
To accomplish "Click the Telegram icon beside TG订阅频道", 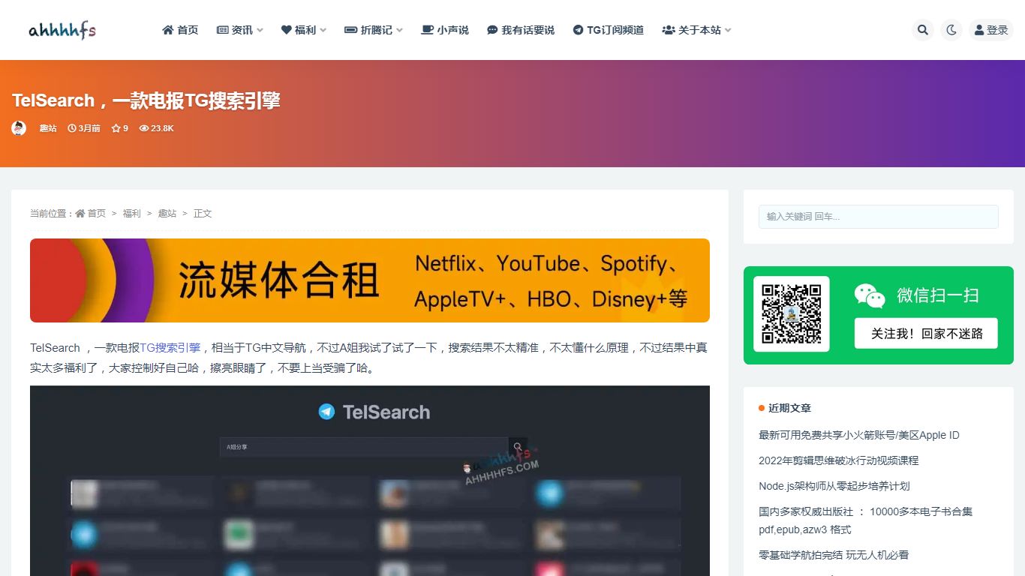I will point(578,30).
